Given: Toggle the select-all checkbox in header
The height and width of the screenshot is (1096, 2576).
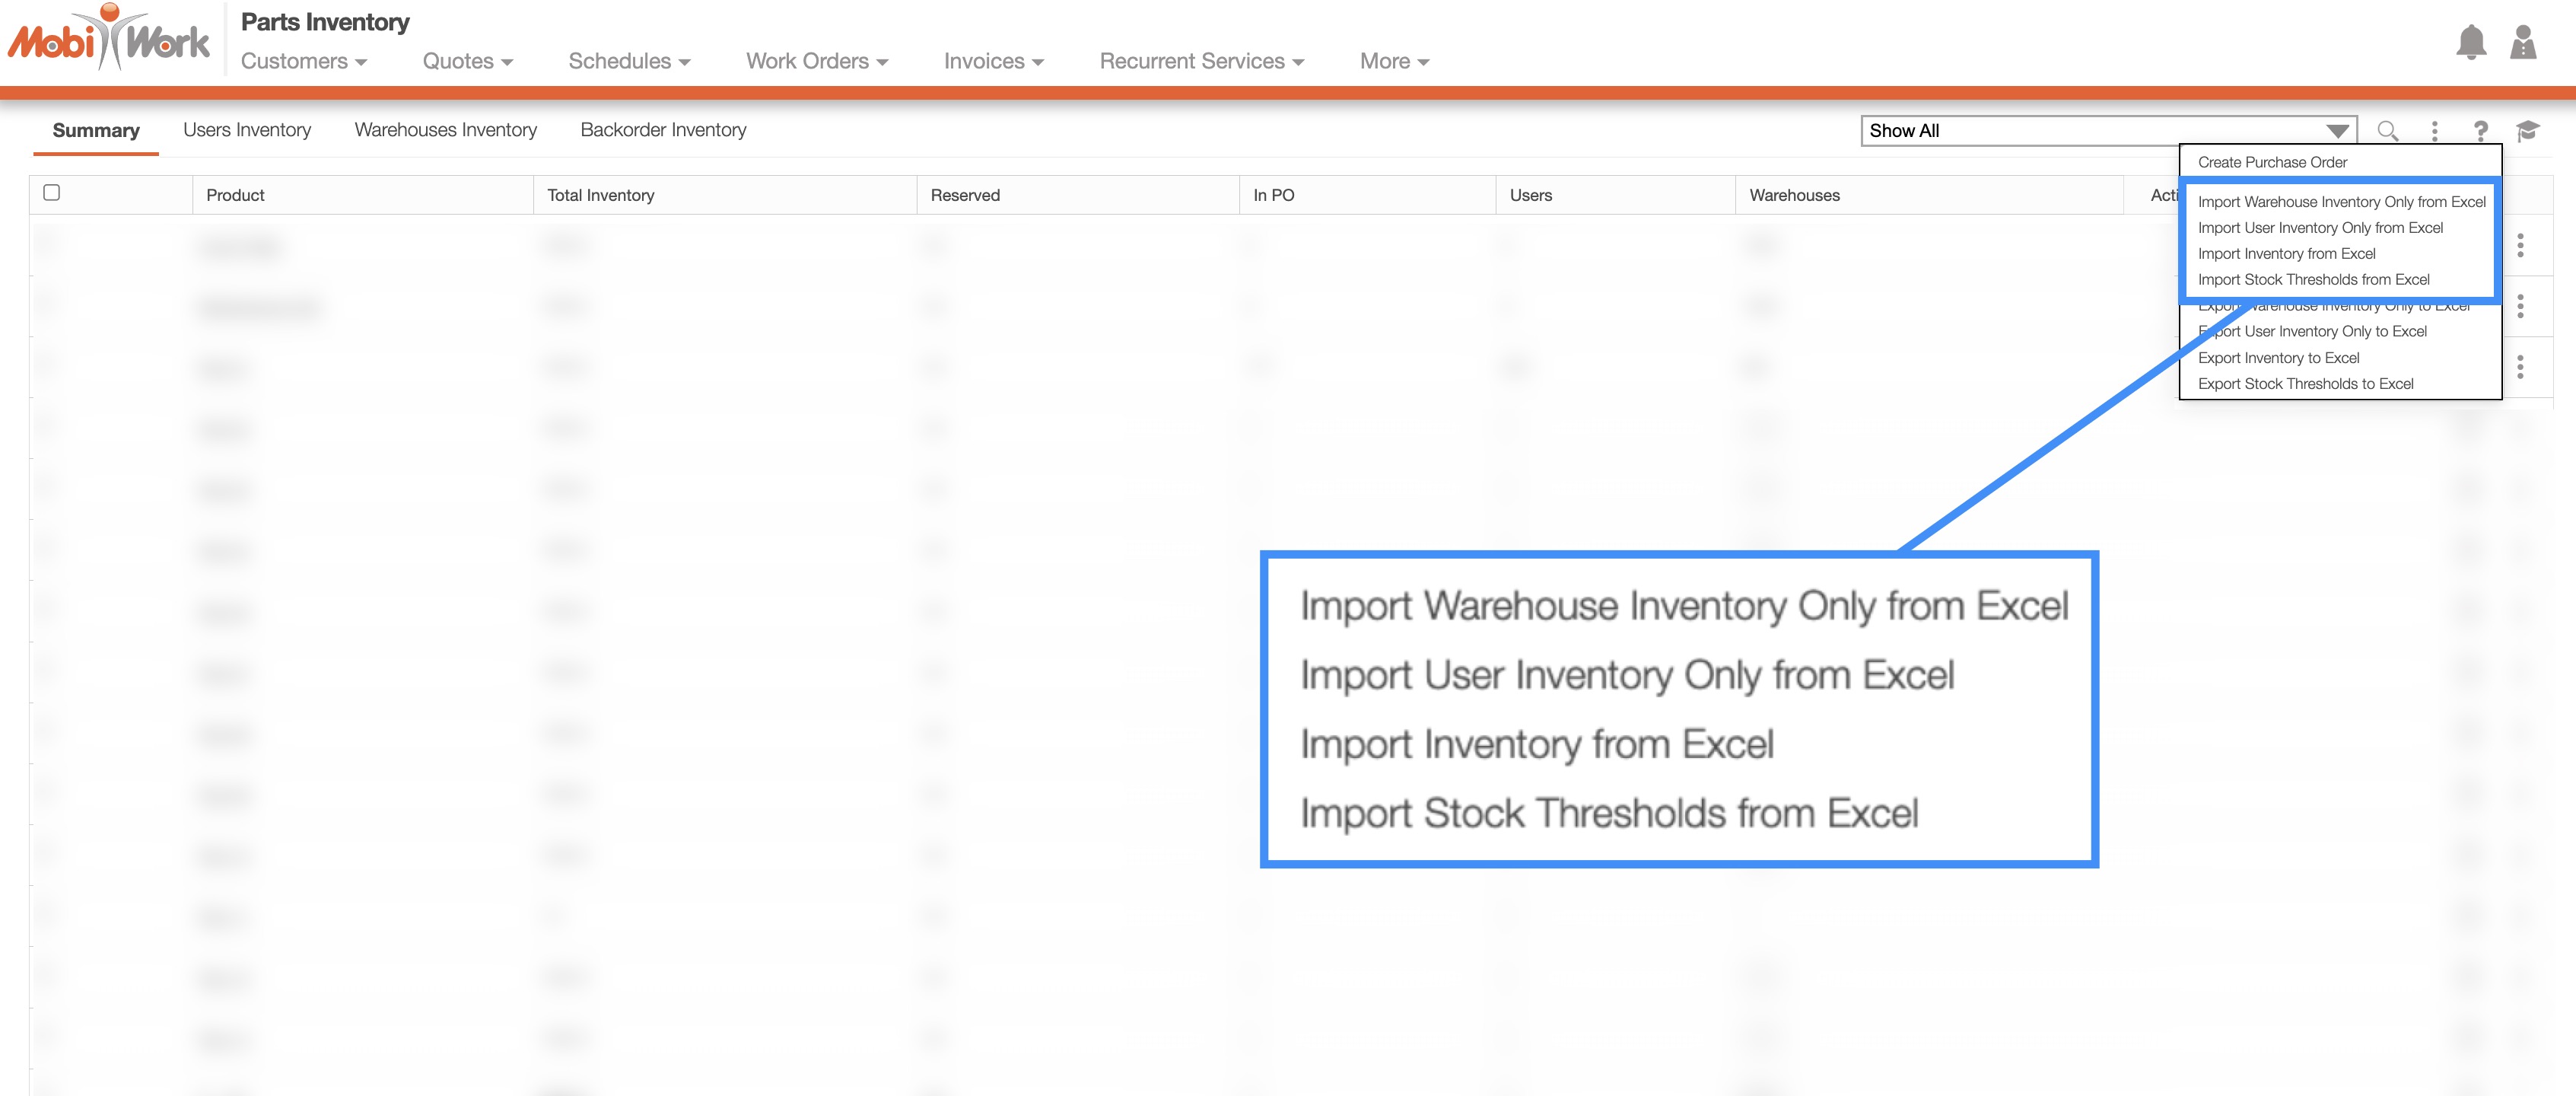Looking at the screenshot, I should point(52,193).
